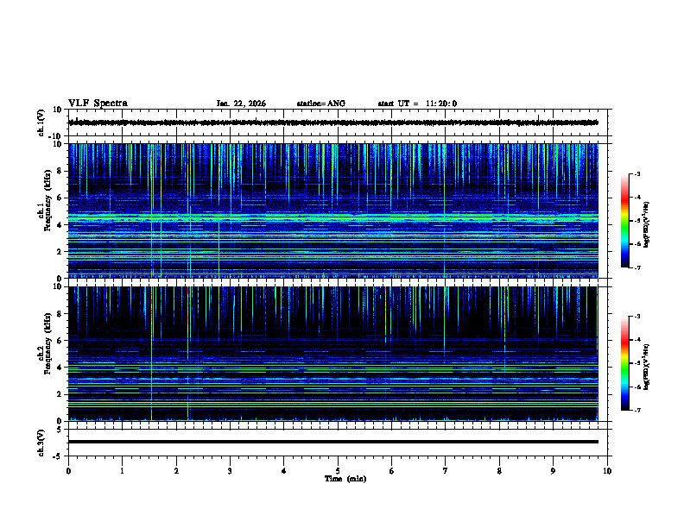
Task: Click the ch.2 spectrogram "6" kHz tick label
Action: coord(60,341)
